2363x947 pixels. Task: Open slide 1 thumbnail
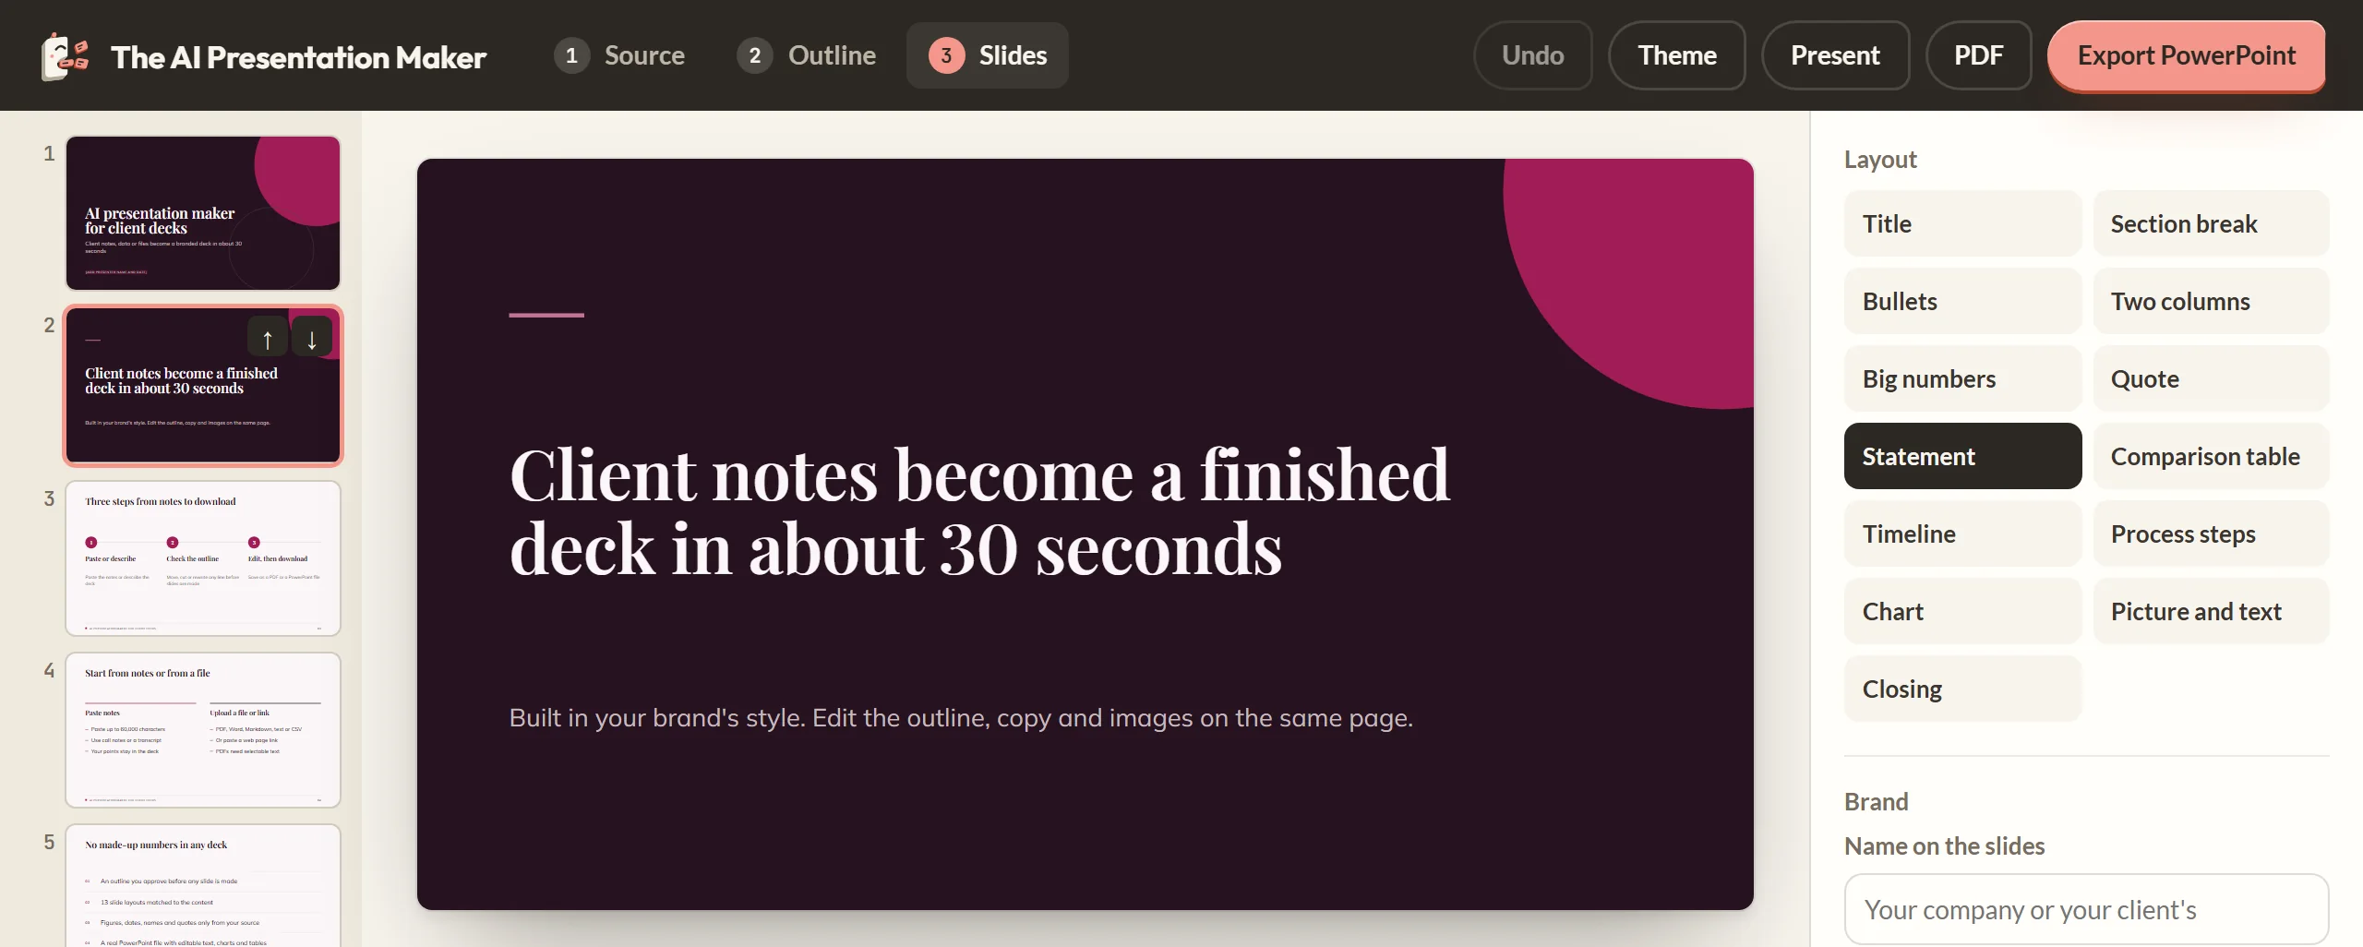pyautogui.click(x=203, y=213)
